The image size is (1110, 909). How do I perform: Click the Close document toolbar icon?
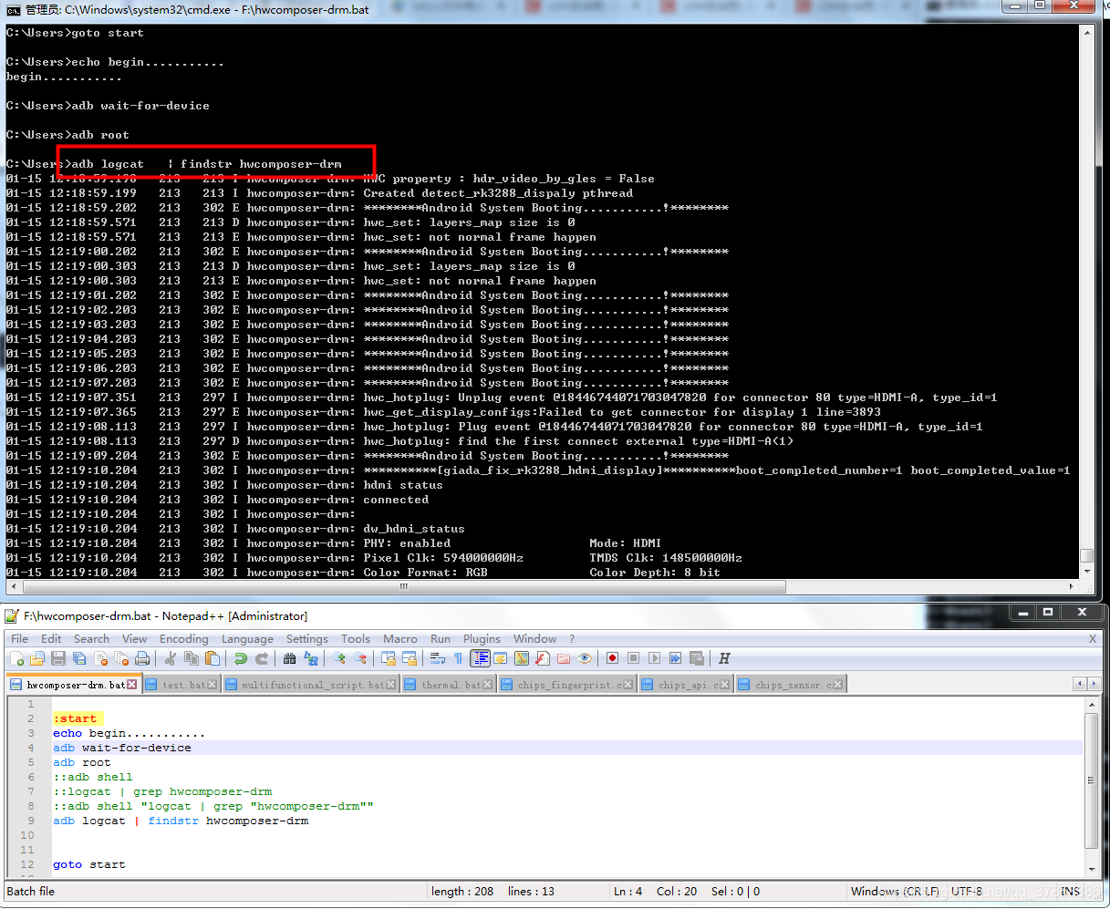click(100, 658)
